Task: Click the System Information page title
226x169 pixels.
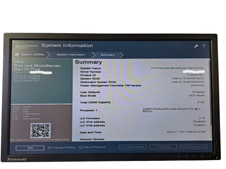Action: pos(67,46)
